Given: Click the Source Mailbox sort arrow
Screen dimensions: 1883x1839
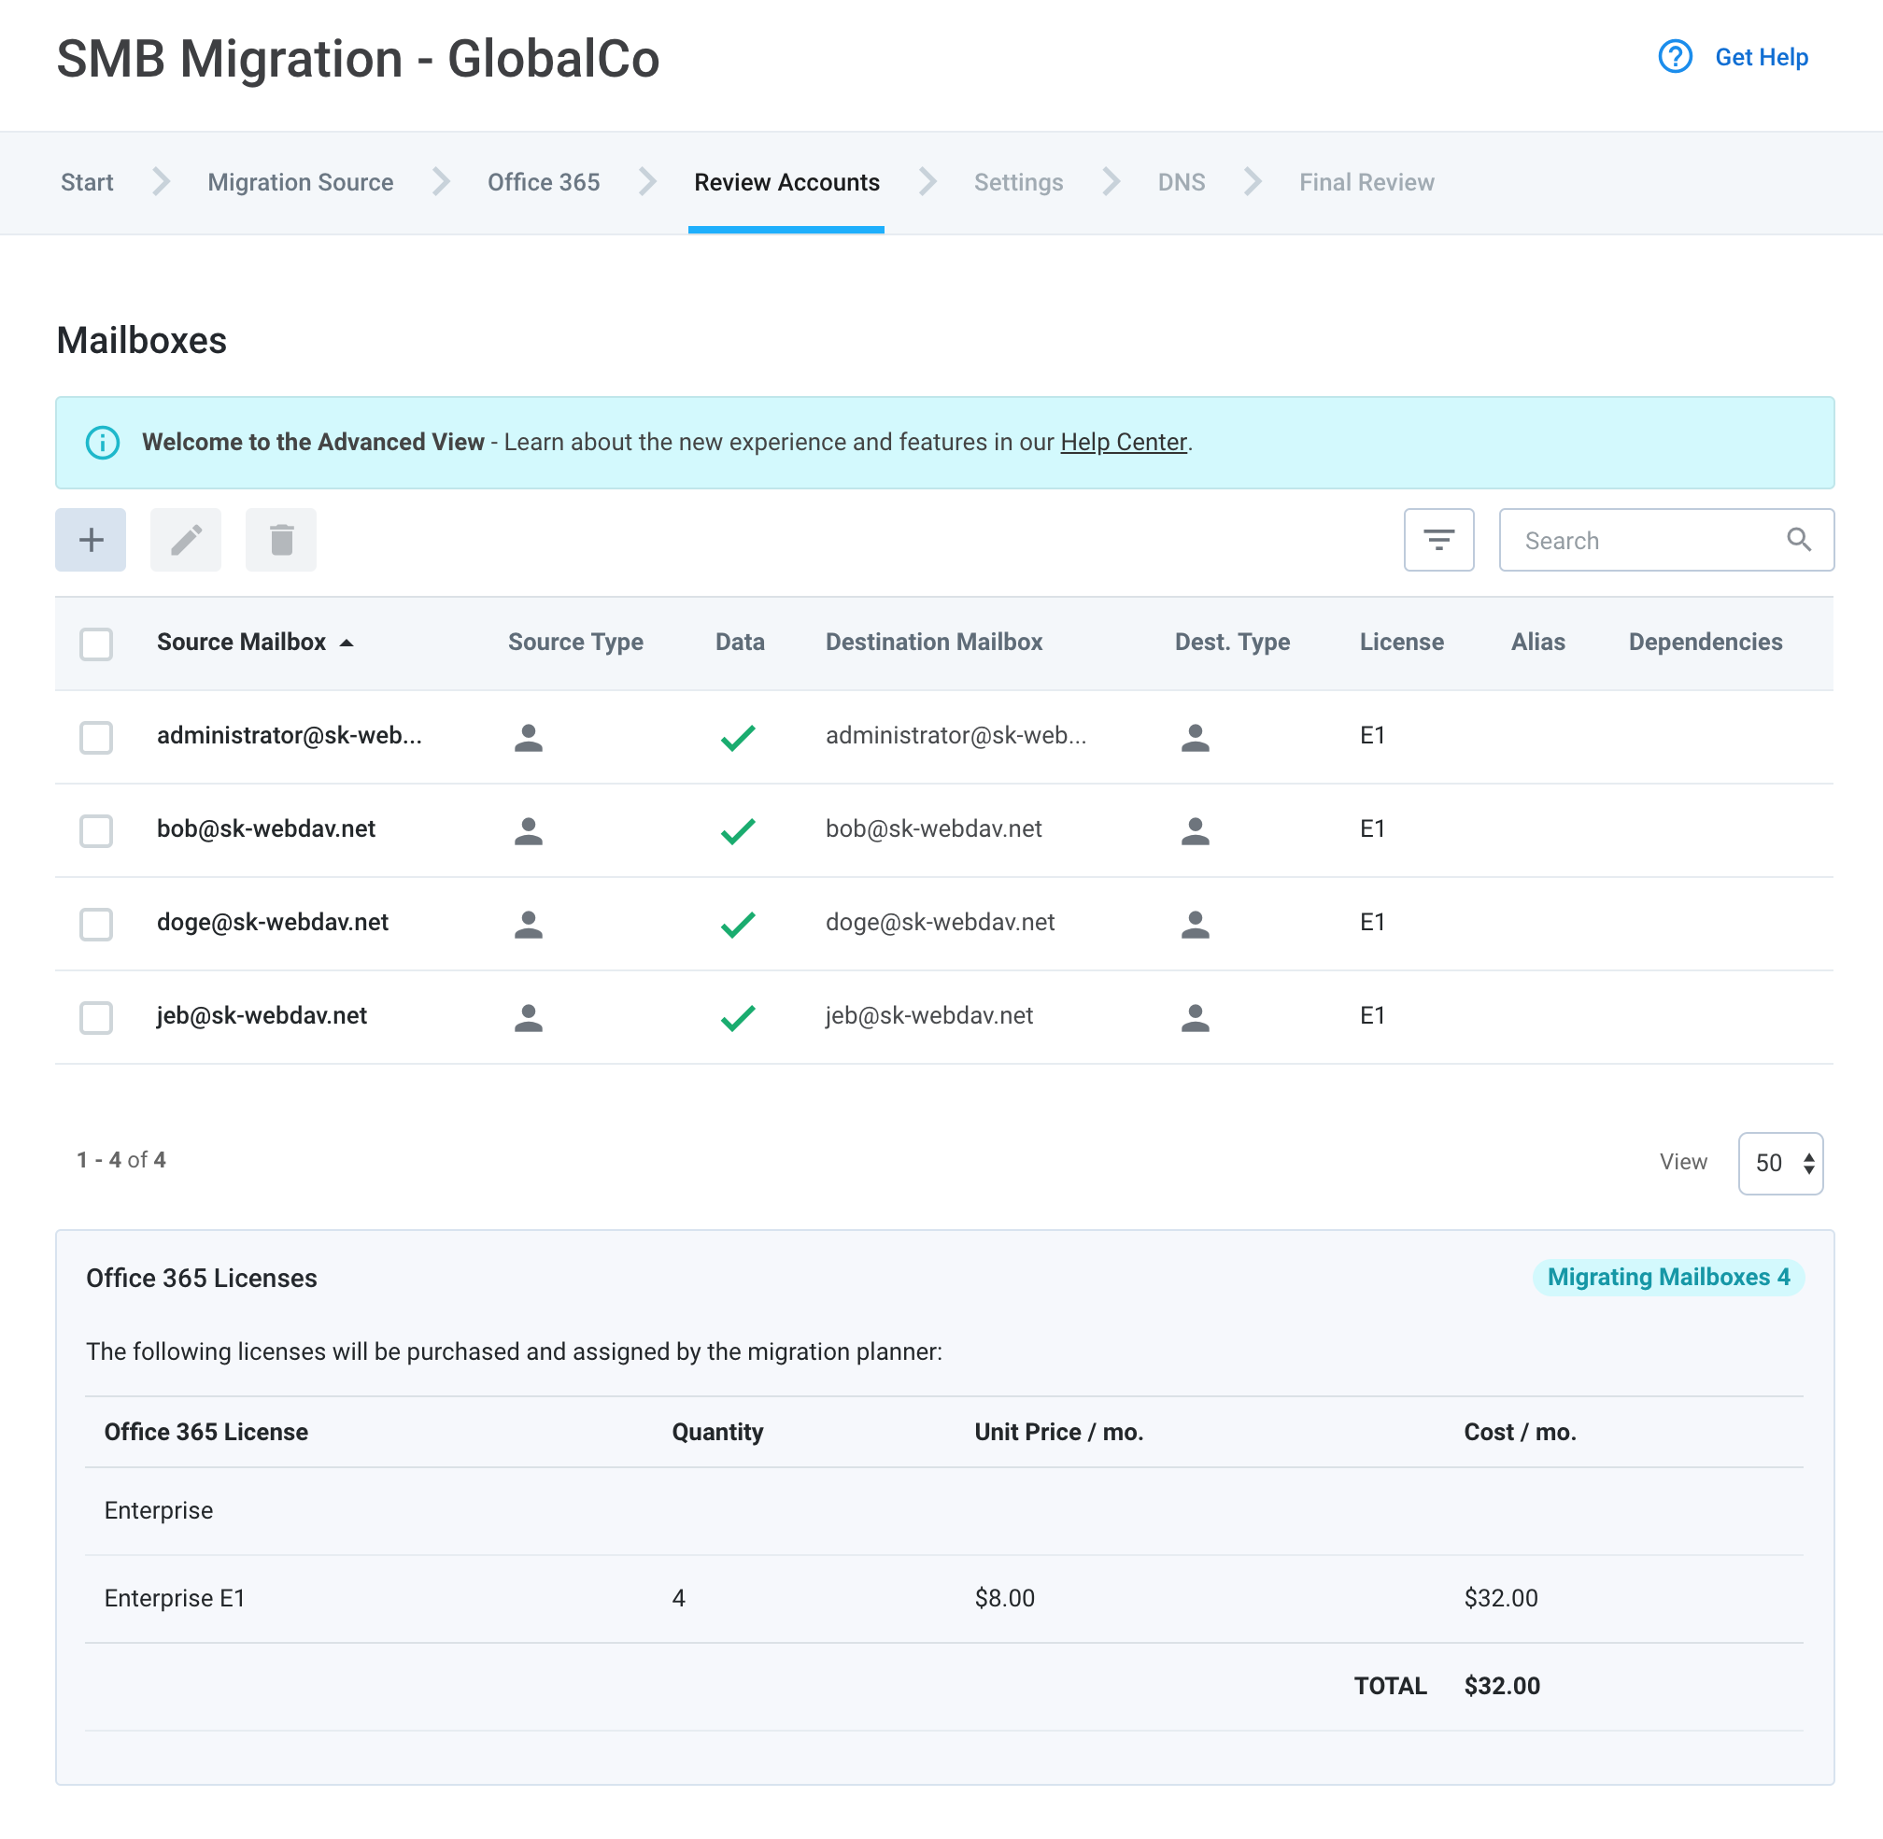Looking at the screenshot, I should tap(347, 644).
